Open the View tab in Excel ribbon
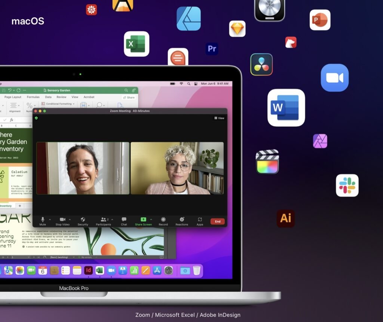 (x=75, y=97)
